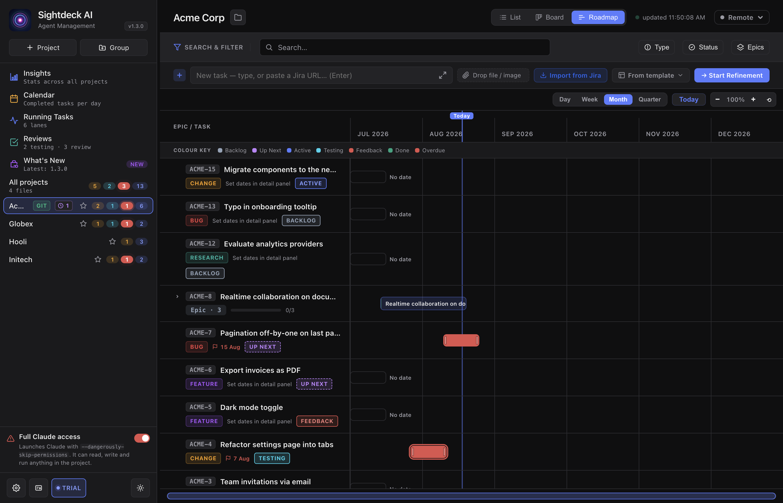
Task: Open the FEEDBACK status on ACME-5
Action: point(317,421)
